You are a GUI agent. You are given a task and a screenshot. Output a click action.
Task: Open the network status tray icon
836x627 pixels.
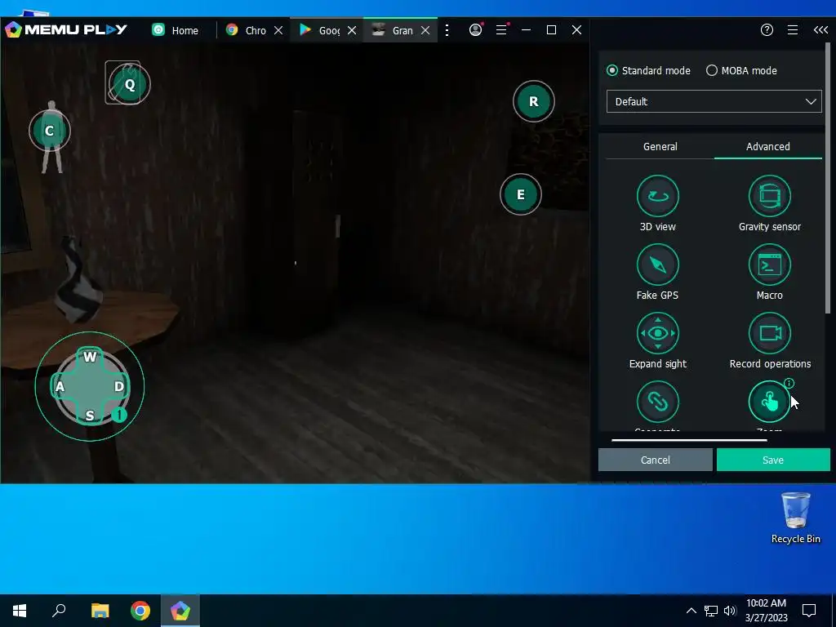(x=711, y=611)
